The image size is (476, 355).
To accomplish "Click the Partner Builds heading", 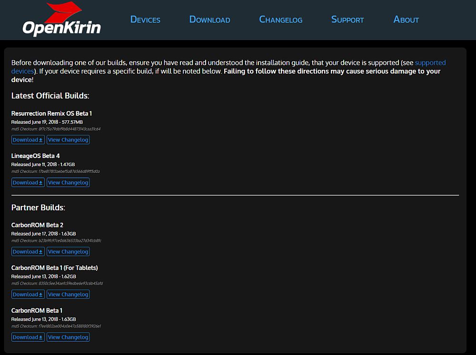I will 38,207.
